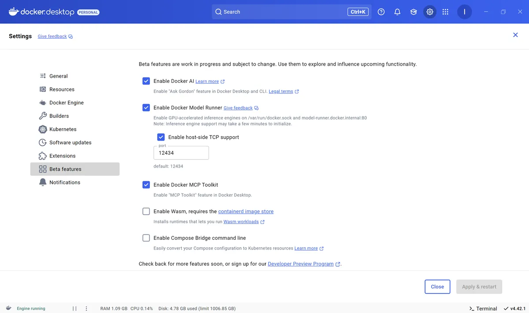Uncheck Enable host-side TCP support

coord(161,137)
